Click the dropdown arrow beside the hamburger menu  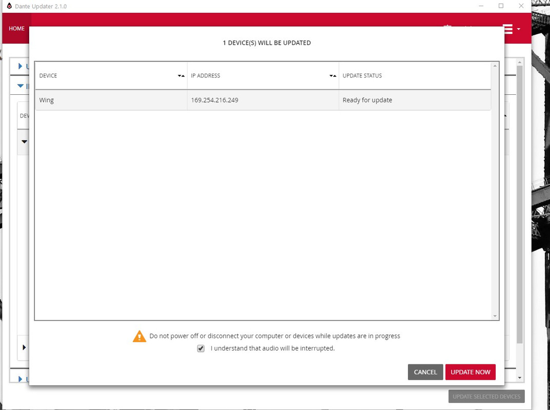tap(518, 29)
